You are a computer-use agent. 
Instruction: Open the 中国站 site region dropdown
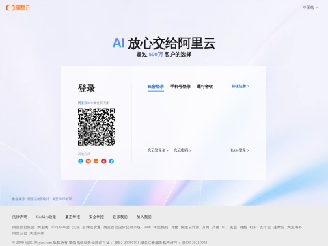(x=311, y=8)
